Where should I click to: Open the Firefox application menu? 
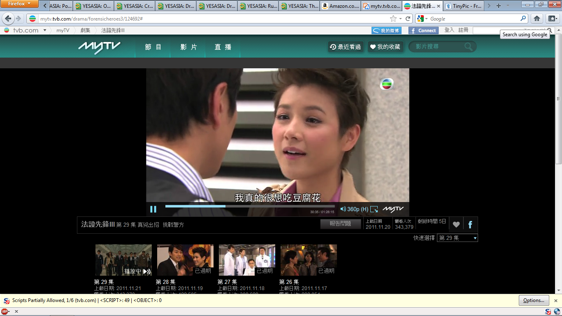click(x=20, y=4)
